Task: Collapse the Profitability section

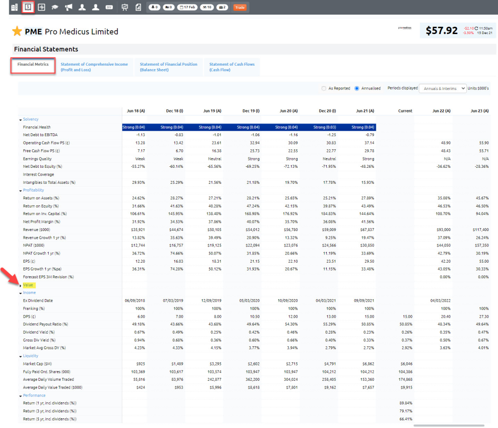Action: 33,190
